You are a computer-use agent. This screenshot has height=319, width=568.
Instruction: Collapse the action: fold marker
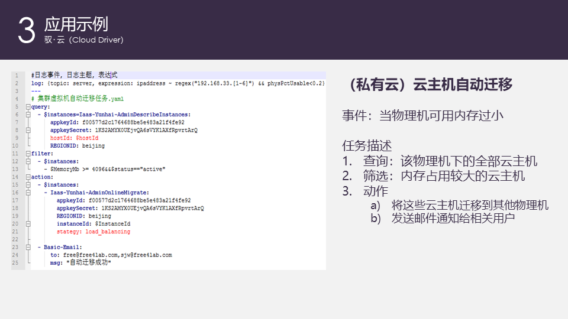click(x=28, y=177)
